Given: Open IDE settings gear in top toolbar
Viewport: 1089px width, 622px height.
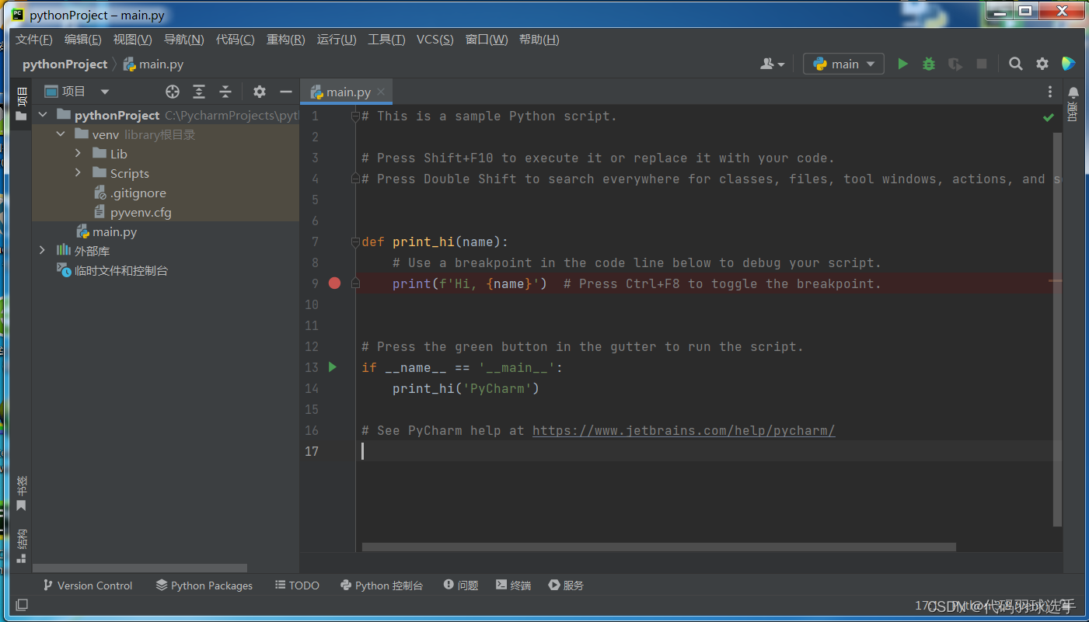Looking at the screenshot, I should (x=1042, y=64).
